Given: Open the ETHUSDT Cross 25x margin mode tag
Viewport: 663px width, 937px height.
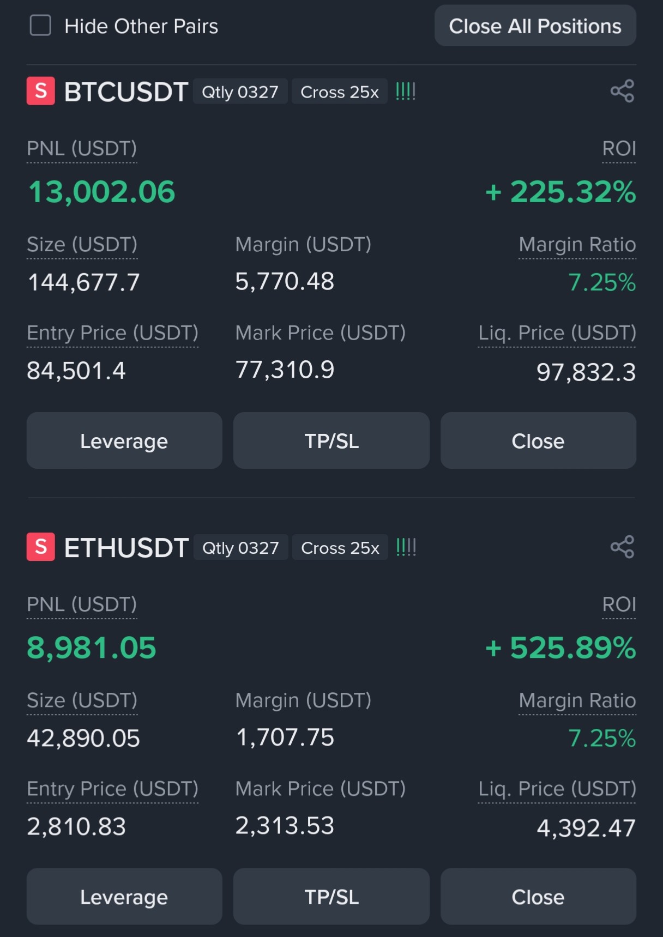Looking at the screenshot, I should (340, 547).
